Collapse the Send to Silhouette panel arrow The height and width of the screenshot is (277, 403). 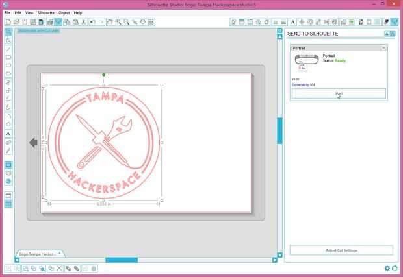click(387, 34)
